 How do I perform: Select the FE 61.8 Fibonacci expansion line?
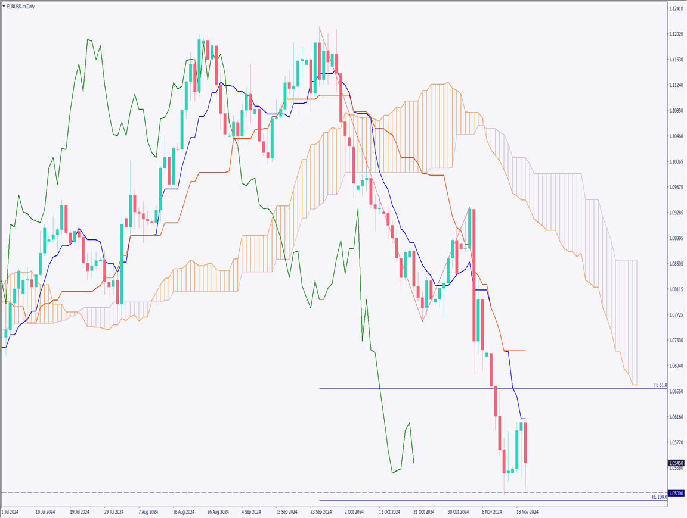point(477,389)
